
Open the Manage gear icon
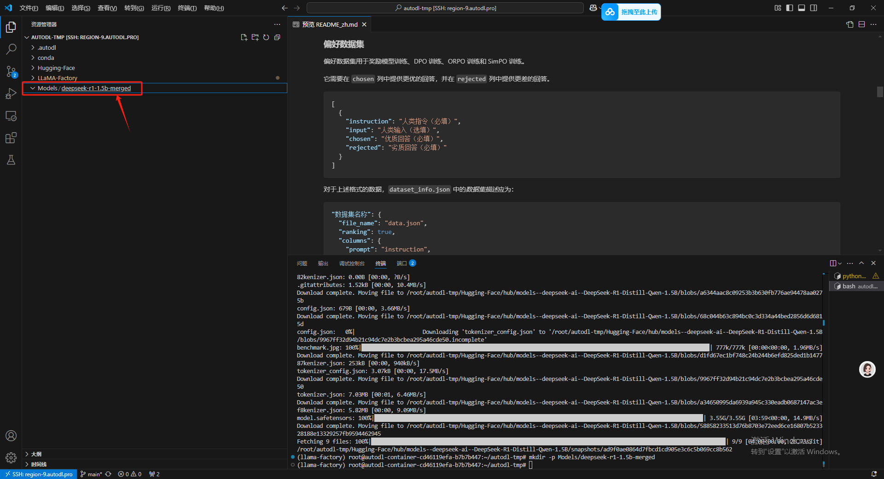click(11, 458)
